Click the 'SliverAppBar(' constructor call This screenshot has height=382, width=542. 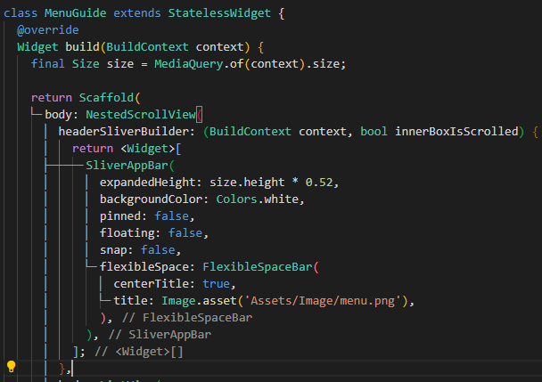[x=130, y=166]
